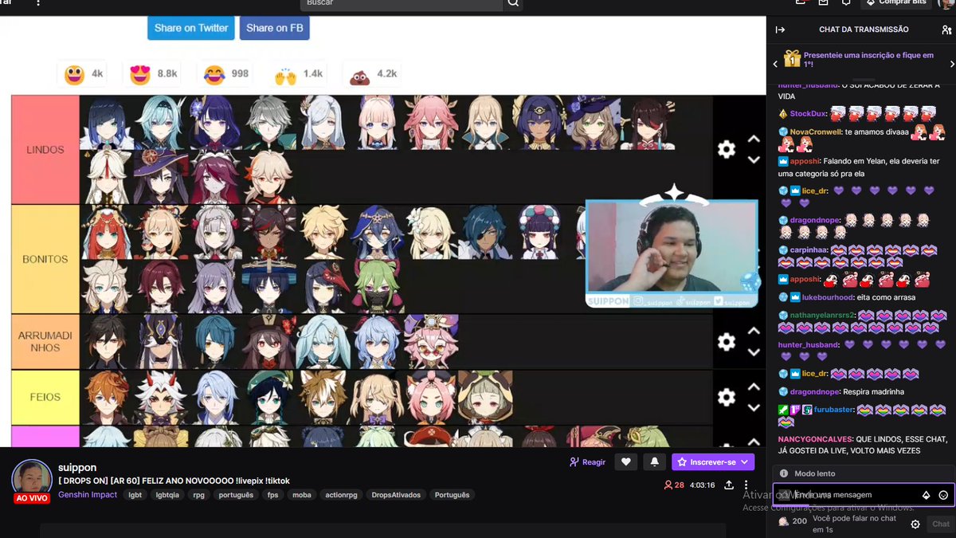Click the red LINDOS tier label
Image resolution: width=956 pixels, height=538 pixels.
tap(45, 150)
